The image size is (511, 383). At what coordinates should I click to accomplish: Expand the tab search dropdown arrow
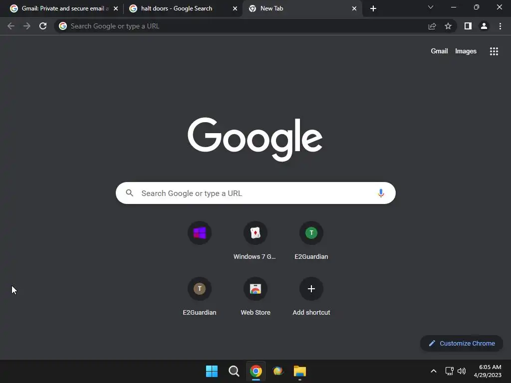click(x=431, y=7)
